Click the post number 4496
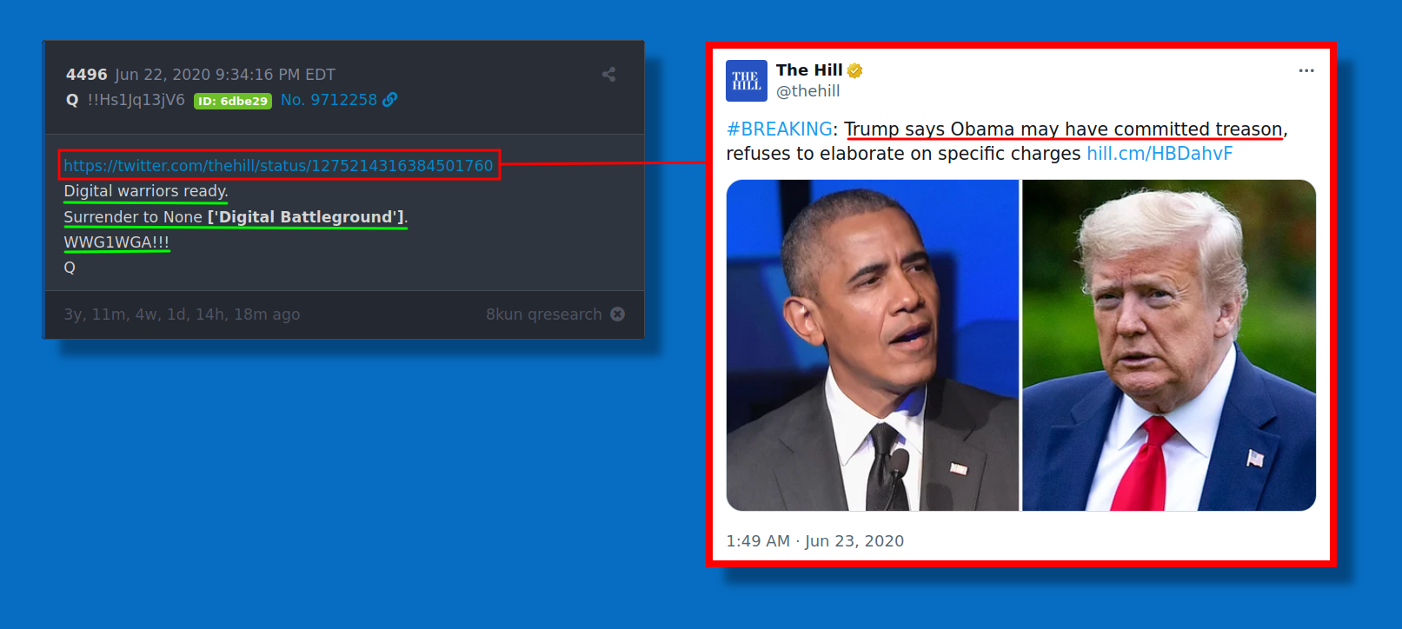Image resolution: width=1402 pixels, height=629 pixels. coord(87,75)
